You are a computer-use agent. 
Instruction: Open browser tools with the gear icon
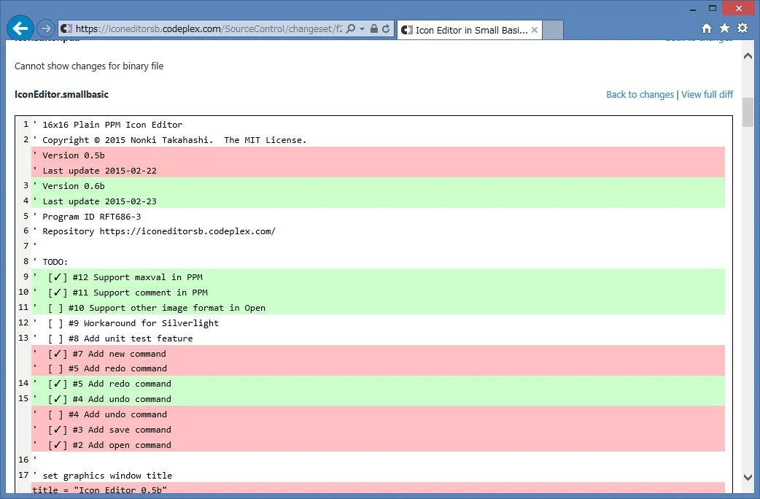(742, 28)
